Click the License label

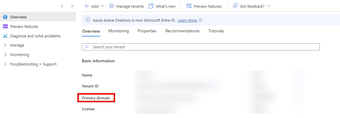tap(88, 109)
